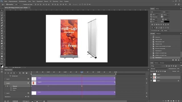This screenshot has width=182, height=102.
Task: Select the Hand tool
Action: [2, 56]
